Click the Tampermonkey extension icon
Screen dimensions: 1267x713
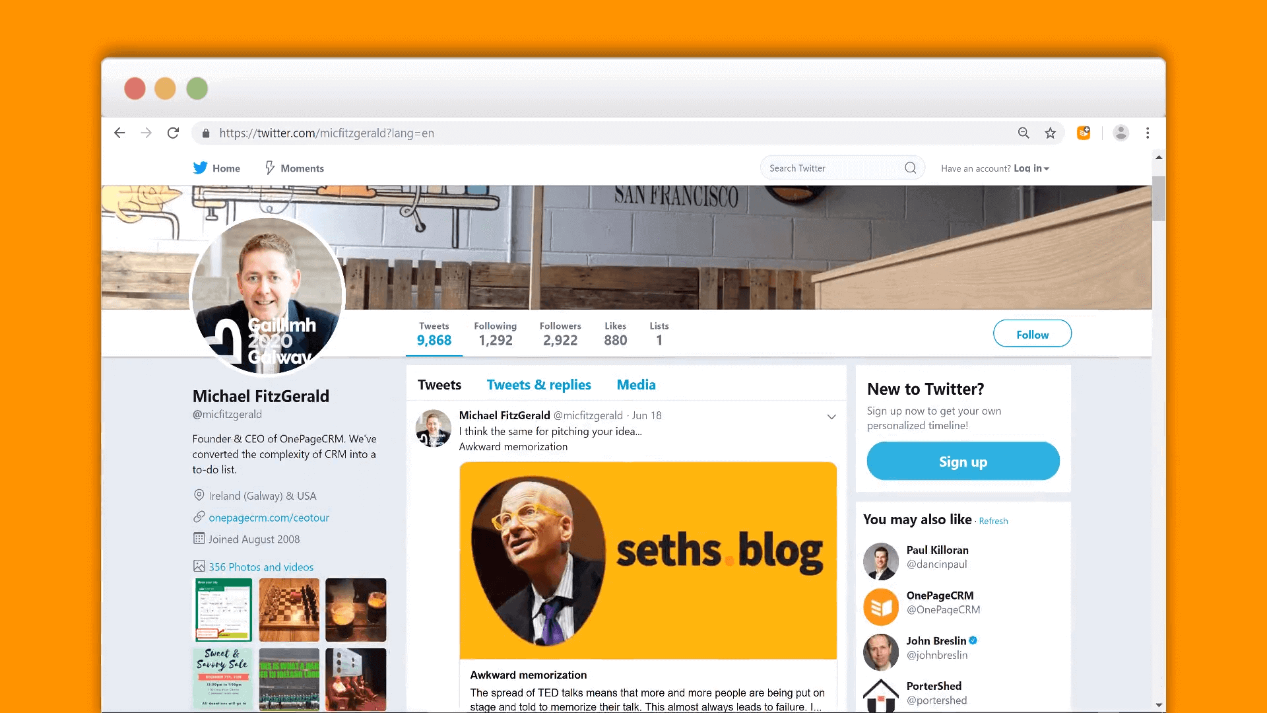1084,132
